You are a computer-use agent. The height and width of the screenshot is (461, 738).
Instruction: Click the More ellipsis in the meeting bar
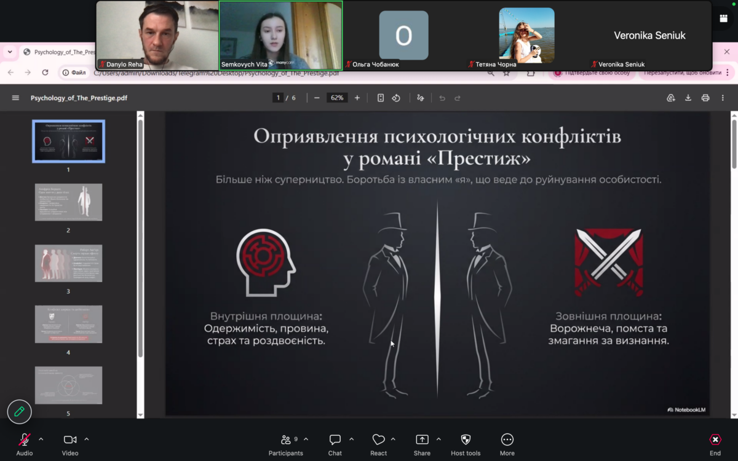(507, 440)
